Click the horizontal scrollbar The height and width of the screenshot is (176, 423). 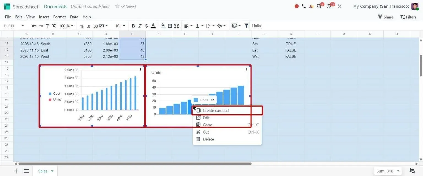pyautogui.click(x=135, y=164)
